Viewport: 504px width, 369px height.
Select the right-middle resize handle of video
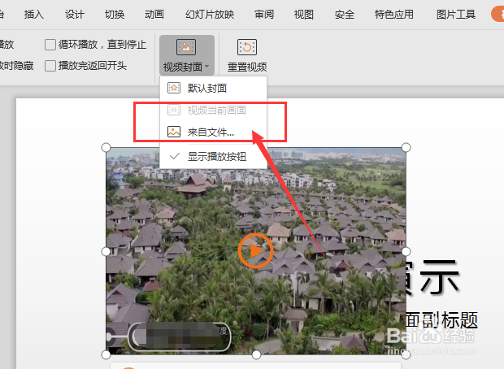click(406, 251)
